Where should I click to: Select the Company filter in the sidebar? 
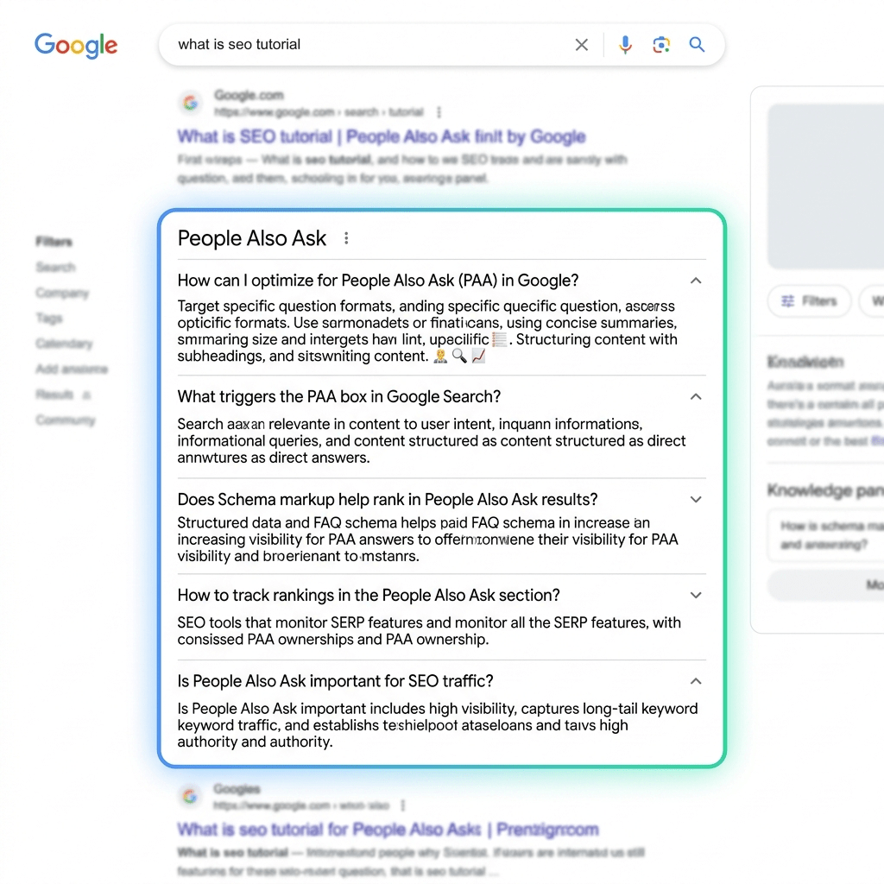point(61,293)
